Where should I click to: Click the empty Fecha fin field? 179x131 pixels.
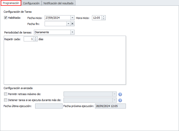[x=56, y=24]
